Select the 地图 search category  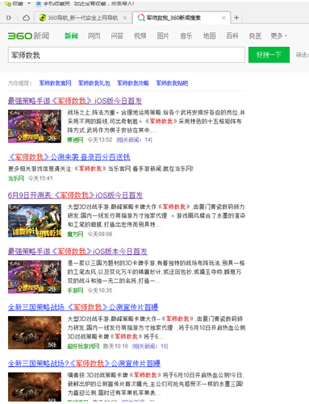pos(209,35)
